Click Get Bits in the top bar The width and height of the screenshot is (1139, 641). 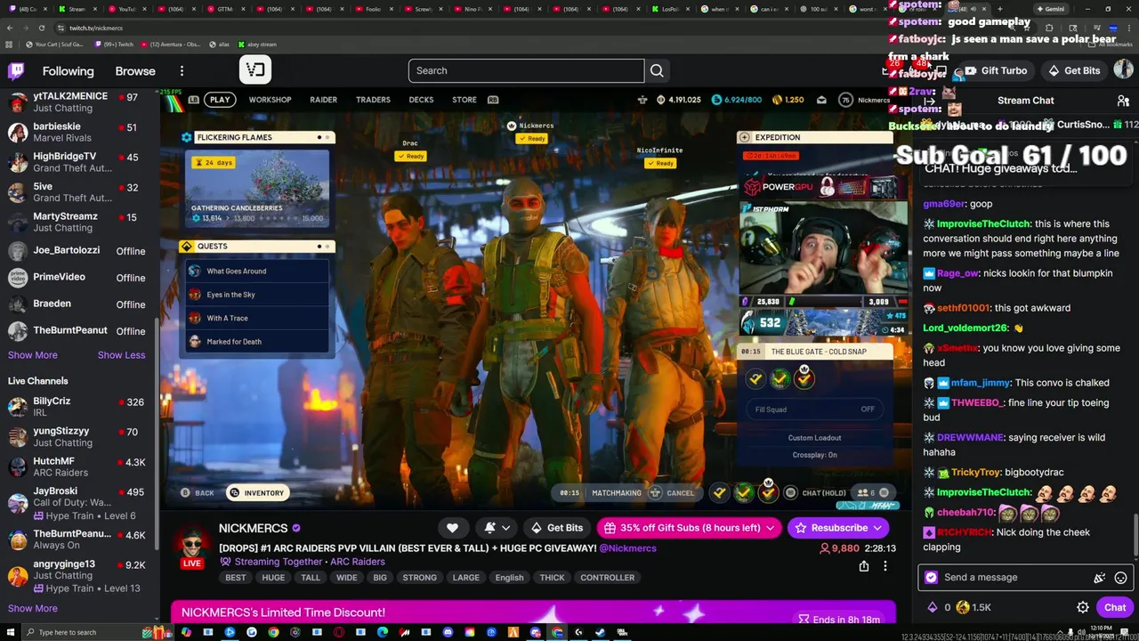[1074, 70]
